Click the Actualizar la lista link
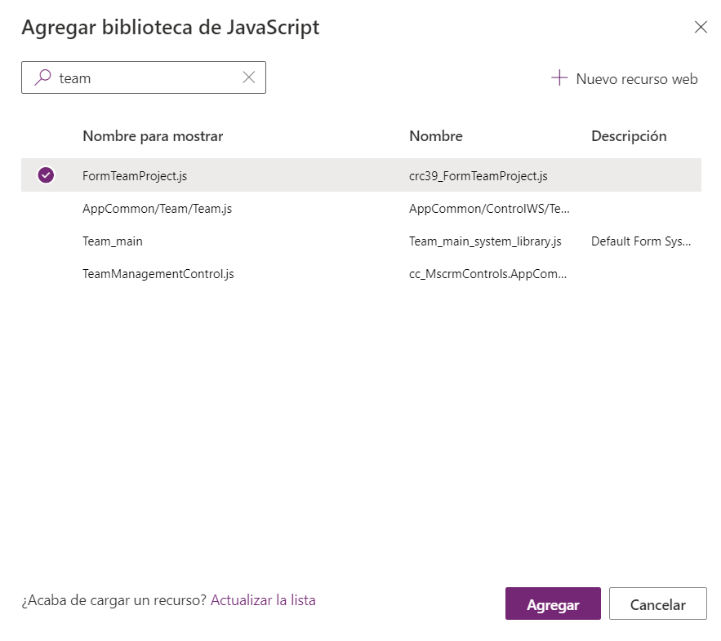This screenshot has width=721, height=641. coord(263,600)
